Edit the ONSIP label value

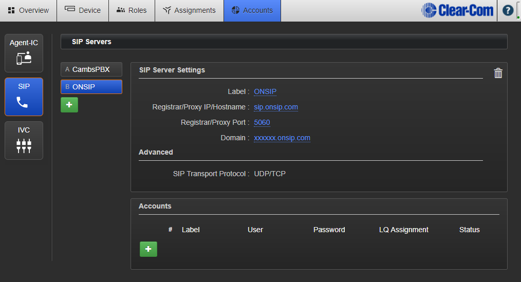(265, 91)
